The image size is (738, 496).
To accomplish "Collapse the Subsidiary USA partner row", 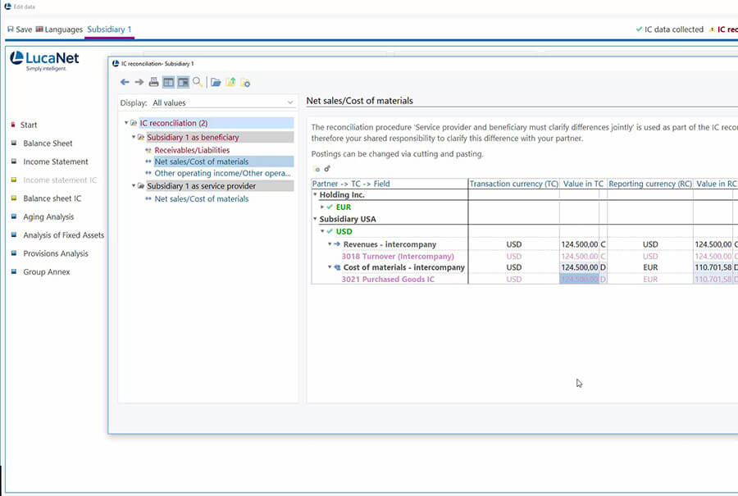I will pos(315,219).
